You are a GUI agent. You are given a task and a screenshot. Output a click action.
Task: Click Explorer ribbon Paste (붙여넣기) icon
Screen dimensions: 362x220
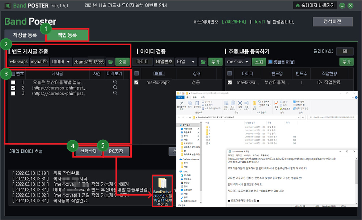pyautogui.click(x=197, y=103)
